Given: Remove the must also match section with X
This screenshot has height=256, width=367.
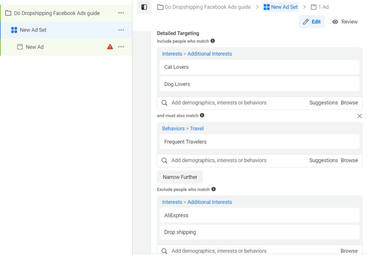Looking at the screenshot, I should 359,116.
